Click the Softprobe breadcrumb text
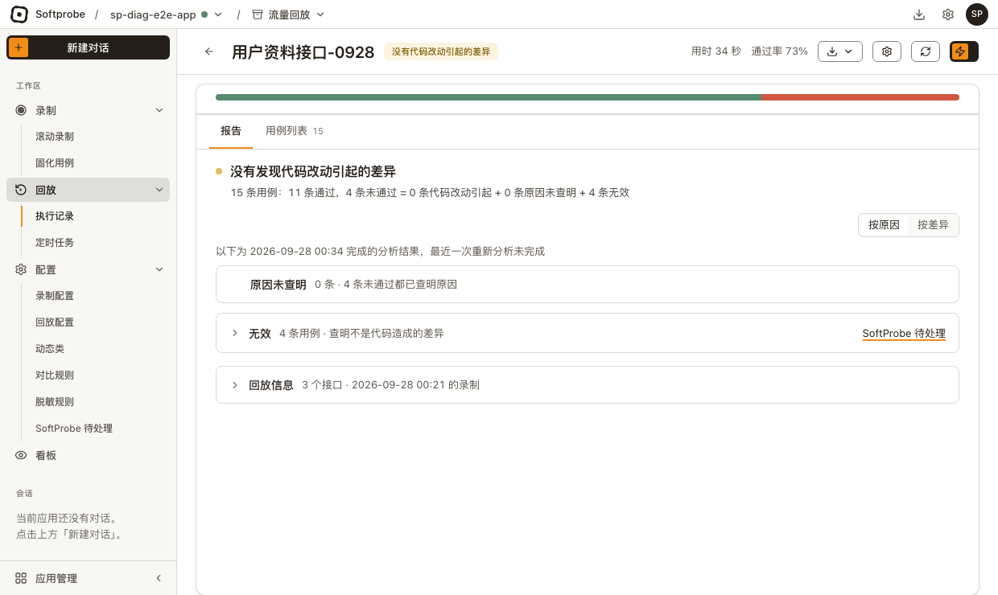The width and height of the screenshot is (998, 595). 60,14
